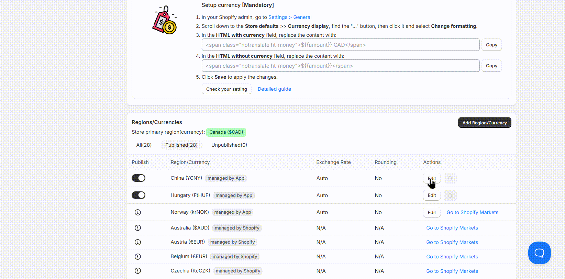Click 'managed by Shopify' tag for Czechia
The width and height of the screenshot is (565, 279).
238,271
